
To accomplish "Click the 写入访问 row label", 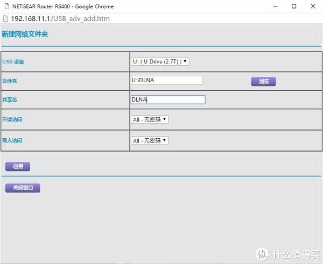I will coord(12,140).
